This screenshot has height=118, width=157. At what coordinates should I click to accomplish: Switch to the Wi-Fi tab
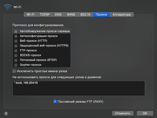pyautogui.click(x=31, y=15)
